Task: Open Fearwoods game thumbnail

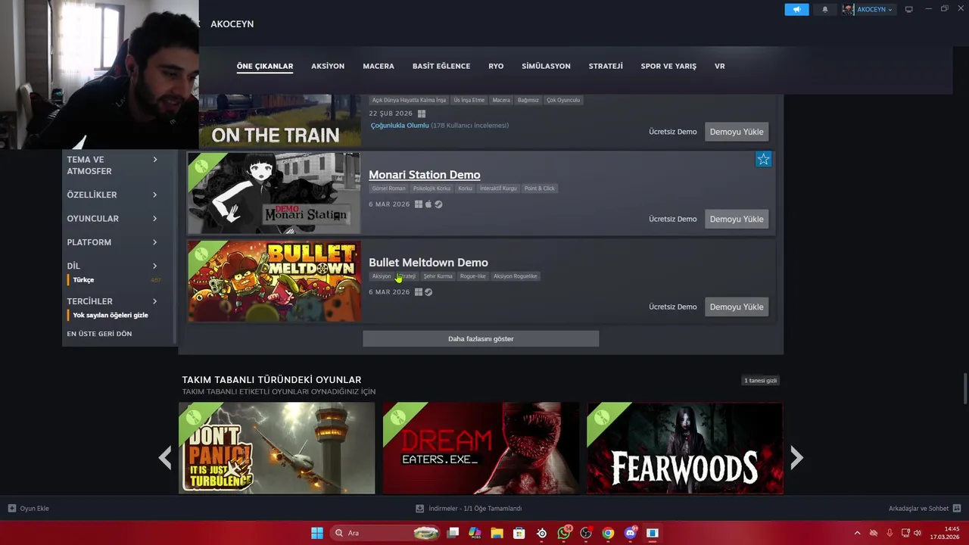Action: coord(685,448)
